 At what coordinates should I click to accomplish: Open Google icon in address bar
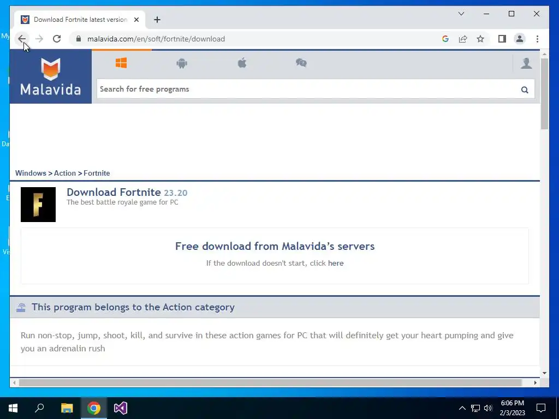click(x=445, y=39)
